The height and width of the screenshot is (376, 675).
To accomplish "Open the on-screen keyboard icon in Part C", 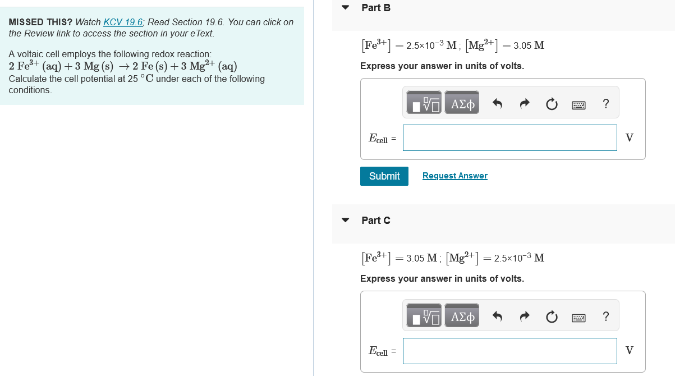I will (x=578, y=317).
